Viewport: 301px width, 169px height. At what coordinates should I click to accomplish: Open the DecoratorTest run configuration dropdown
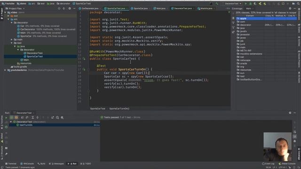click(x=233, y=4)
